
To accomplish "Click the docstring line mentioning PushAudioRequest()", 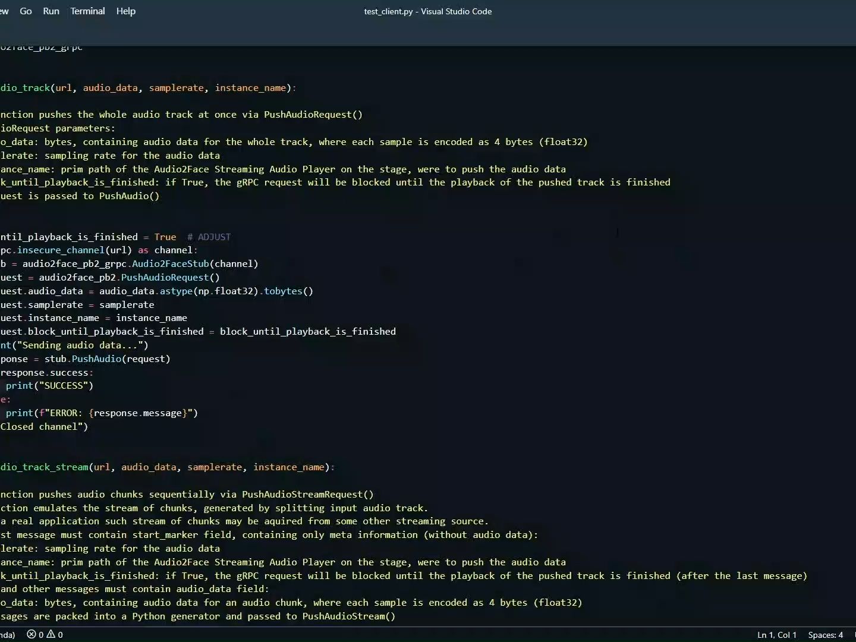I will coord(181,115).
